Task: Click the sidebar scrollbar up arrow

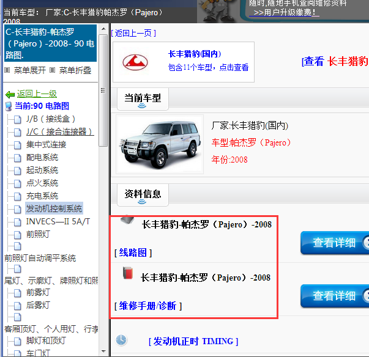Action: [x=103, y=29]
